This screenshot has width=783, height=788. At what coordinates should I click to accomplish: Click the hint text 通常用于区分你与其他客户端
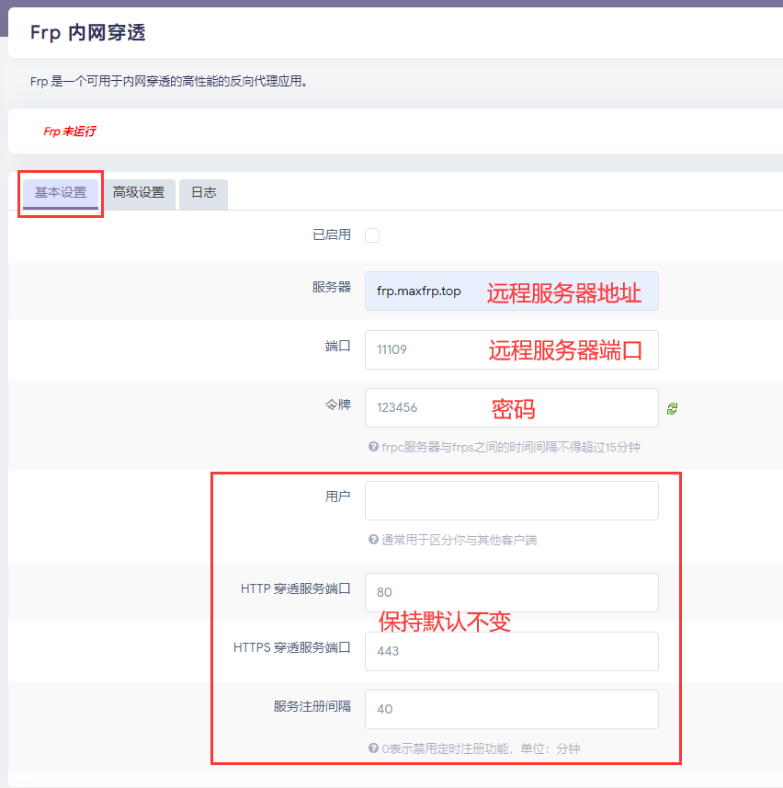tap(460, 541)
